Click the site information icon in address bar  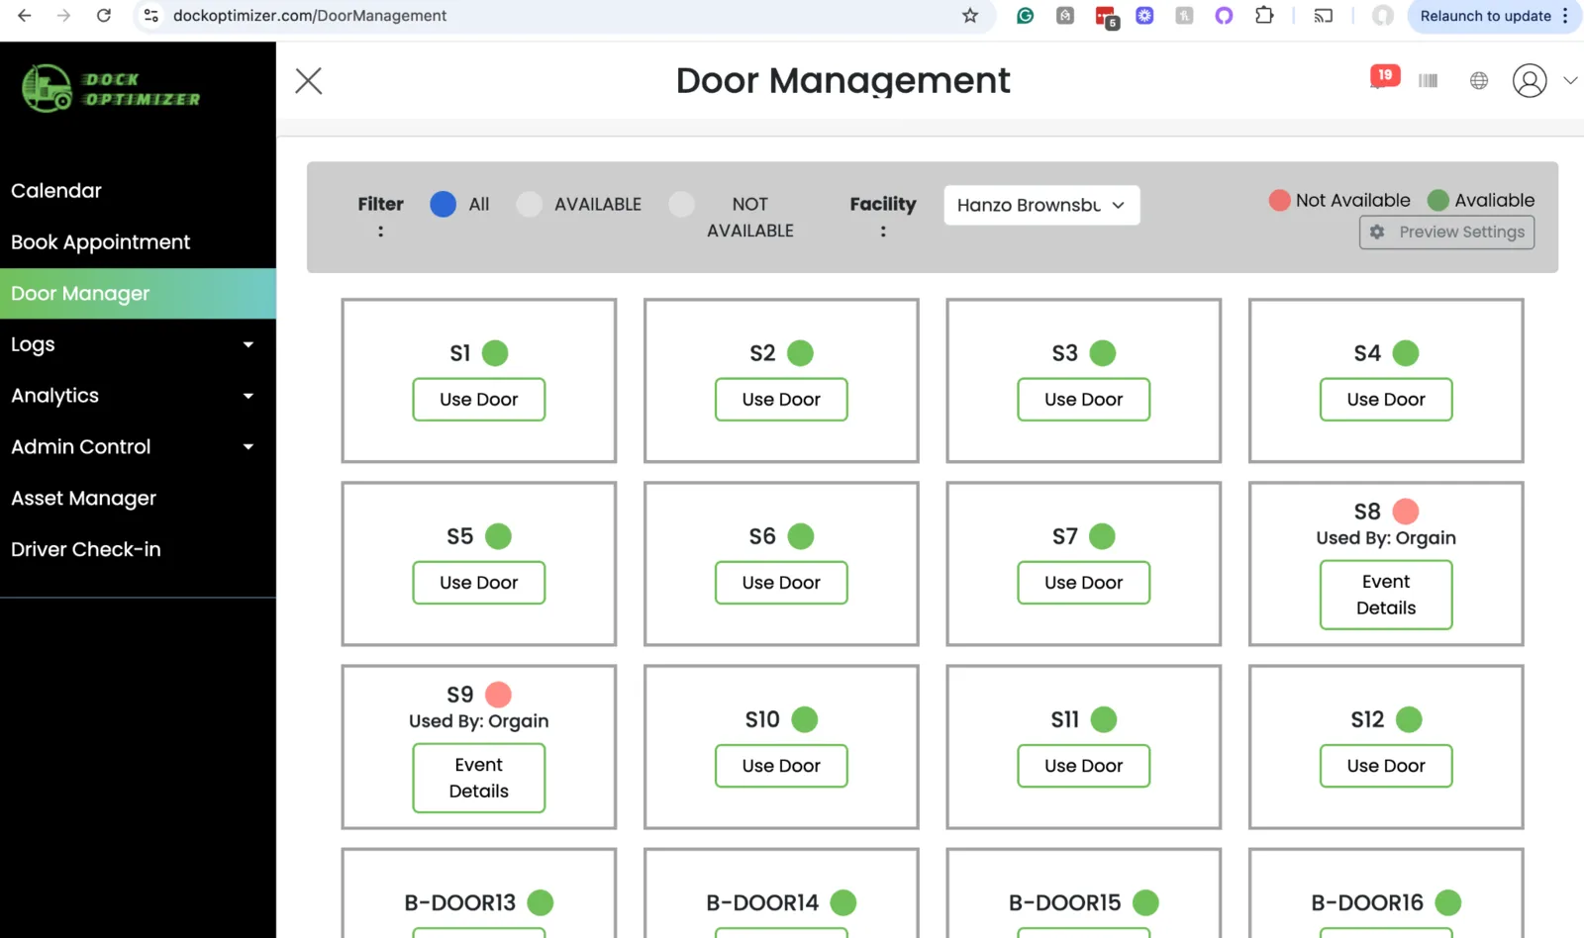click(151, 16)
